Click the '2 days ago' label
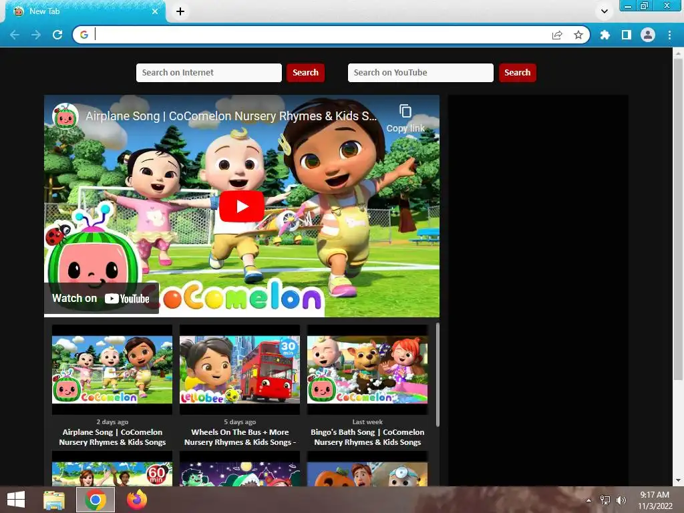This screenshot has width=684, height=513. (x=112, y=422)
